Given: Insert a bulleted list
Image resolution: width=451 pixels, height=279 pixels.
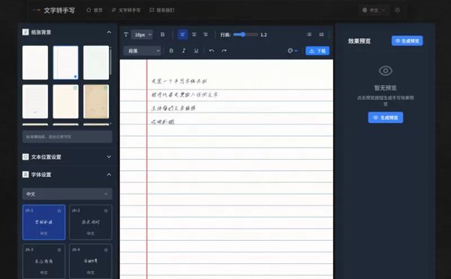Looking at the screenshot, I should 309,34.
